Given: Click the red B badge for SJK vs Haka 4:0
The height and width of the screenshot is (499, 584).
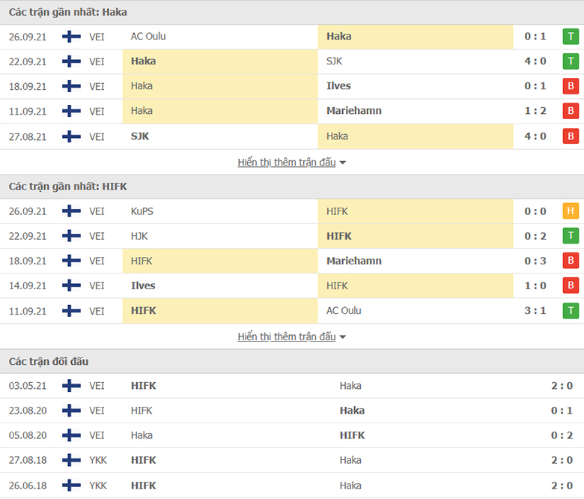Looking at the screenshot, I should tap(571, 136).
